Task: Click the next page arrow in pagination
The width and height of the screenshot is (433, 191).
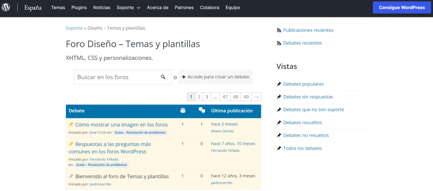Action: (x=256, y=97)
